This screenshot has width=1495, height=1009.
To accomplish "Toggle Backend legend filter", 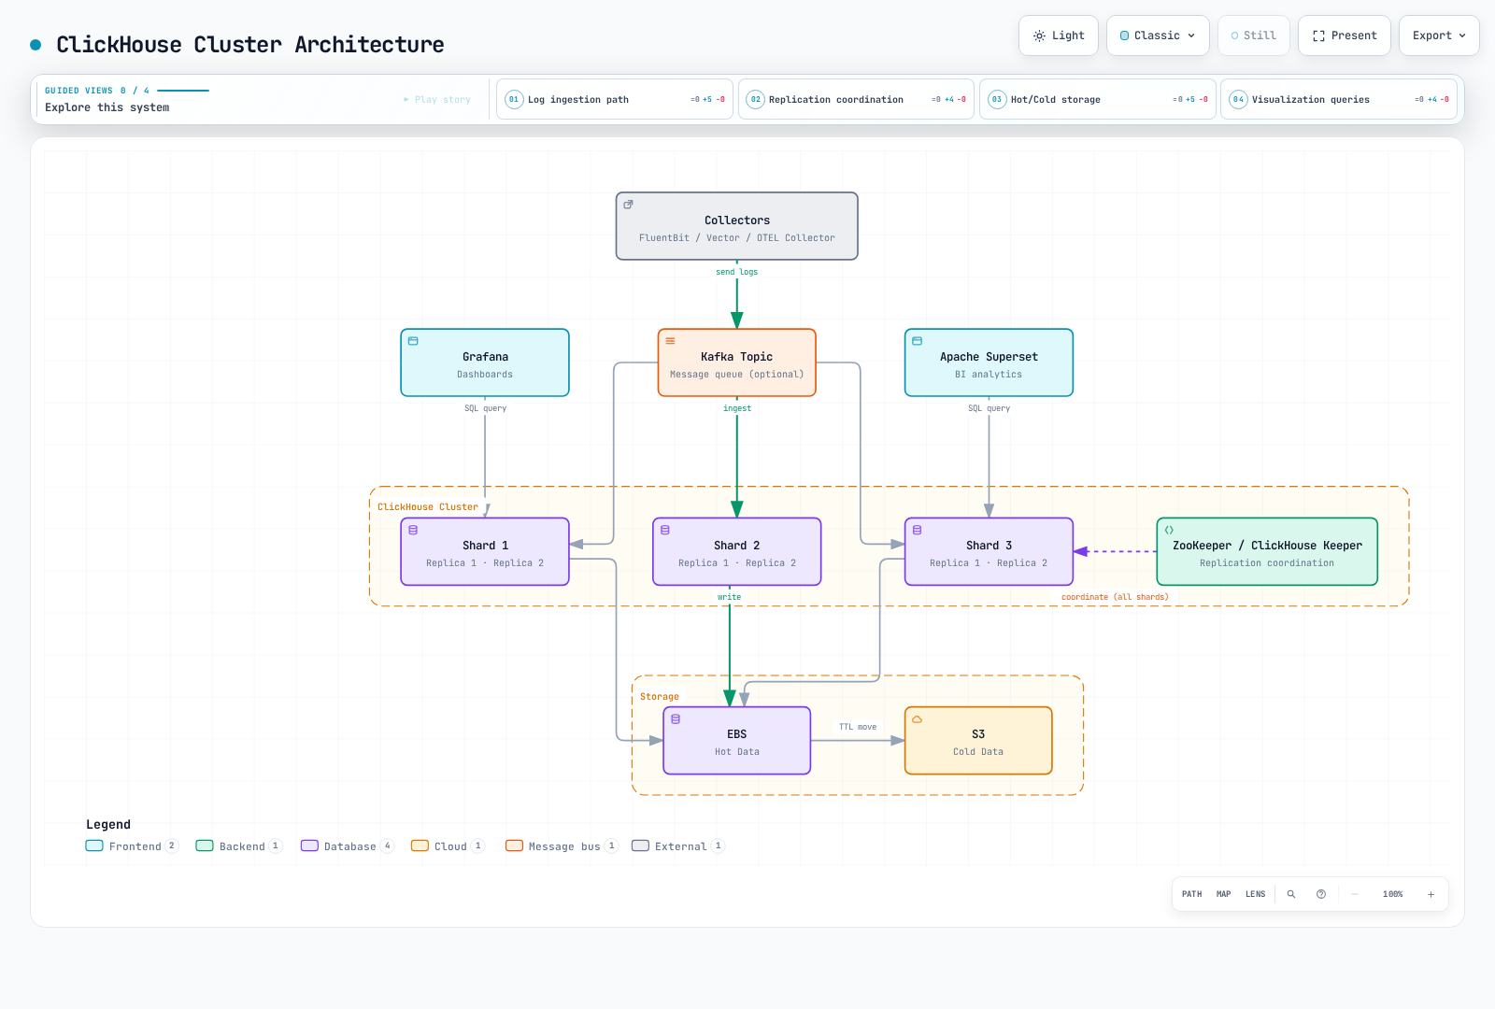I will [x=239, y=846].
